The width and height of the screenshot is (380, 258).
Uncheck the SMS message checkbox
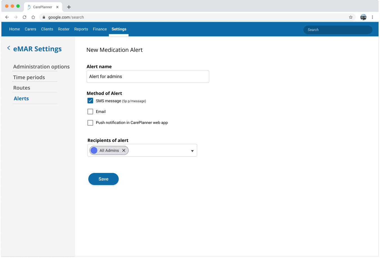(90, 101)
